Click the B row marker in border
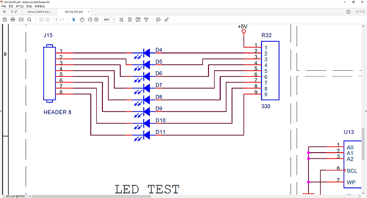This screenshot has height=198, width=367. (x=5, y=54)
